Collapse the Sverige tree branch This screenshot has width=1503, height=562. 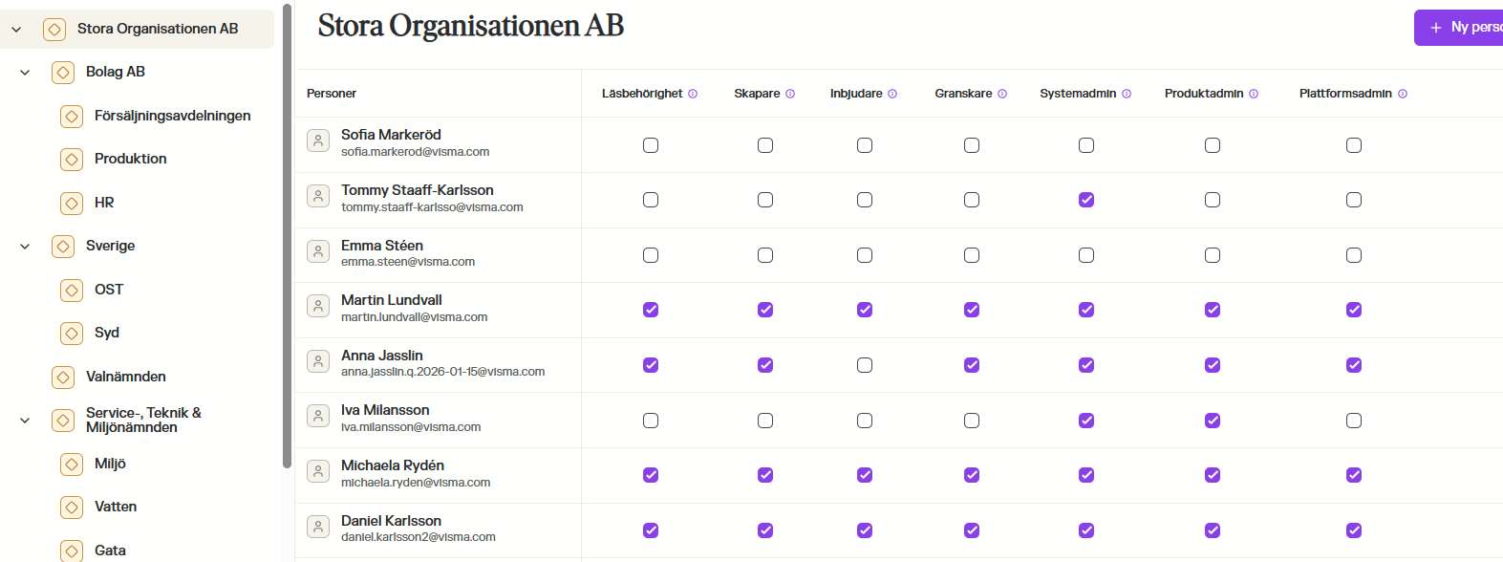pyautogui.click(x=25, y=247)
